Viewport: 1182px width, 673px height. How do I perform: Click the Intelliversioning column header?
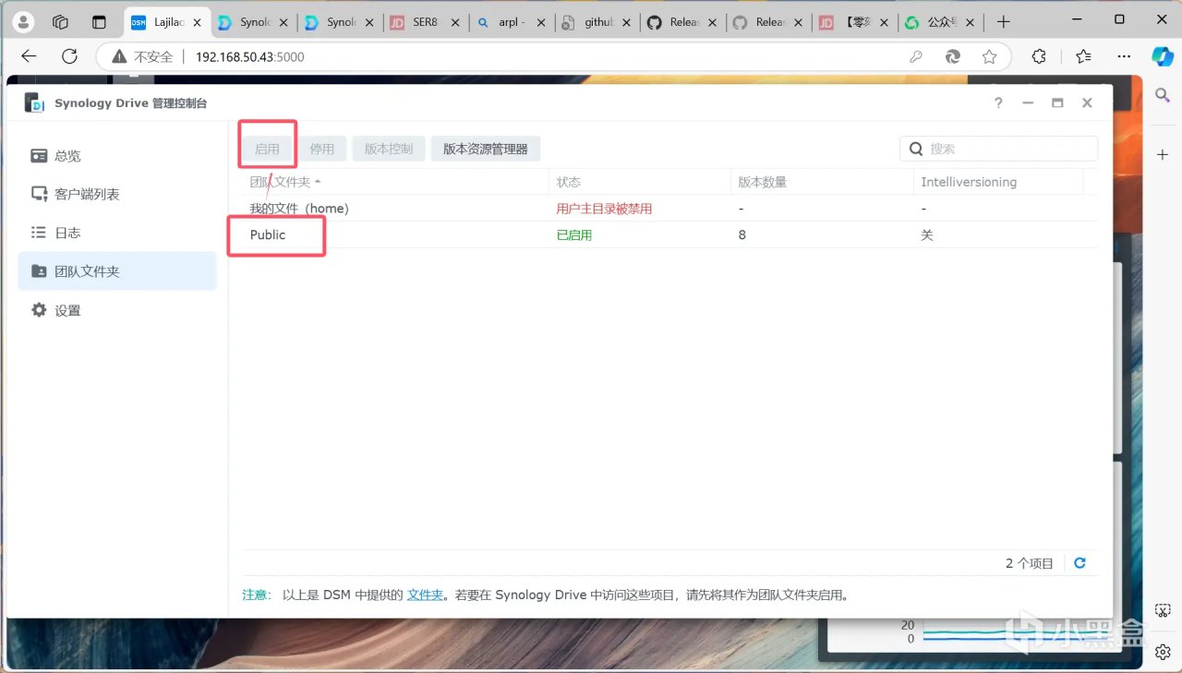pos(998,182)
